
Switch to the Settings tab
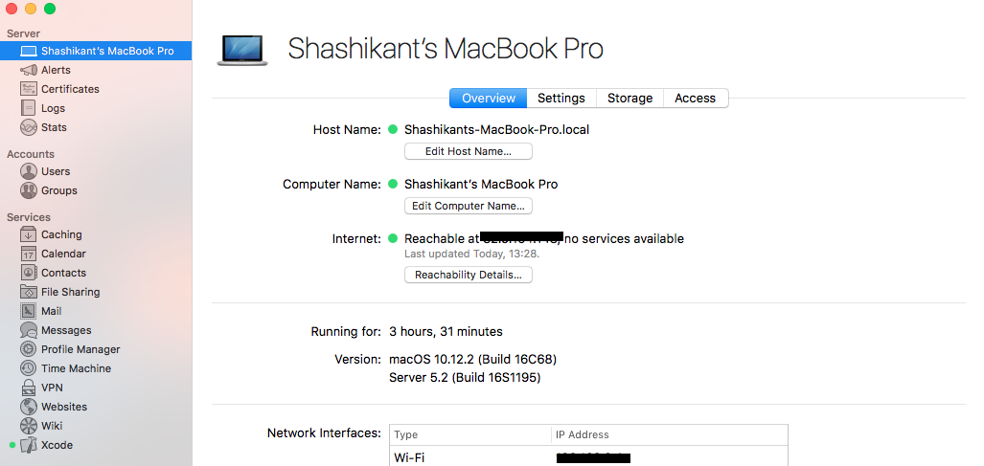pos(561,99)
